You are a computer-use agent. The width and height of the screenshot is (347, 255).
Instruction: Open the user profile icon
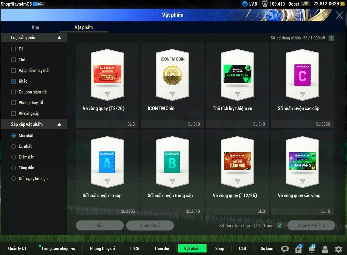(x=325, y=249)
